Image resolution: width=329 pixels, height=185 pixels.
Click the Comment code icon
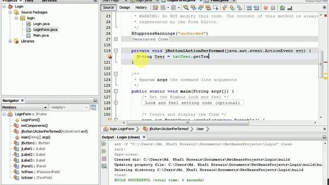tap(282, 8)
